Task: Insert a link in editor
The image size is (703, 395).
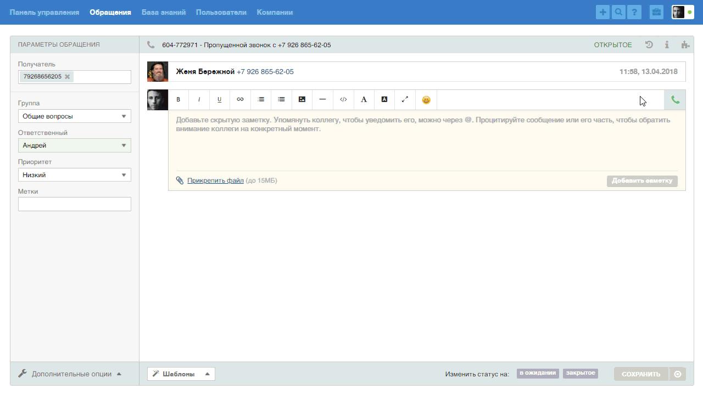Action: pos(240,100)
